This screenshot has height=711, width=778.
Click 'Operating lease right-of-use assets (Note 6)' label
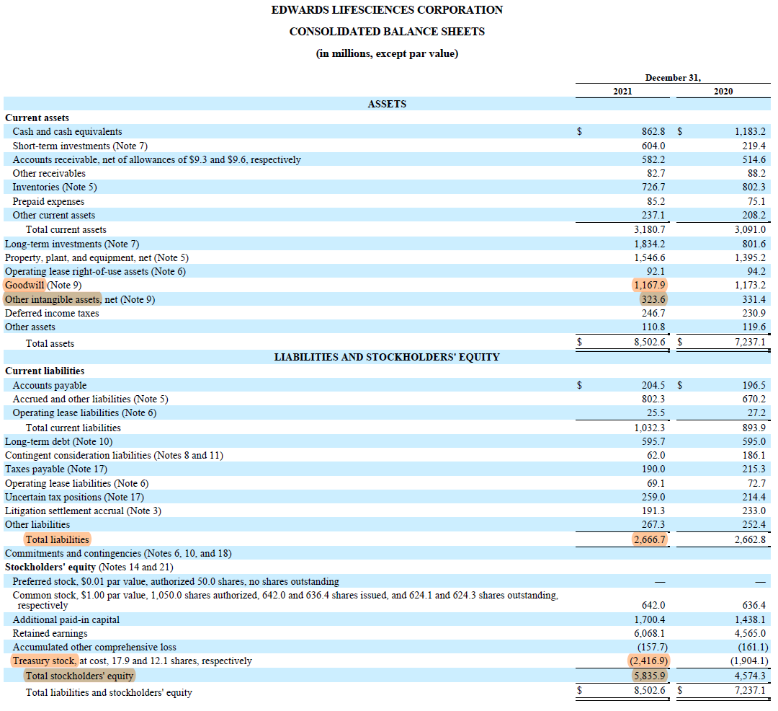95,272
